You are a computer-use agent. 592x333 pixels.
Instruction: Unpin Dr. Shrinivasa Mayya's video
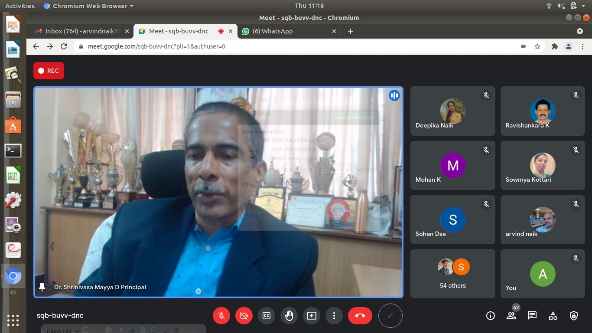42,287
